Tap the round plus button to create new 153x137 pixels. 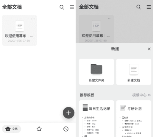click(68, 113)
